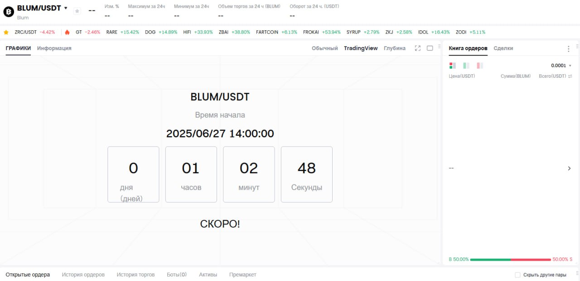The height and width of the screenshot is (281, 580).
Task: Select Обычный chart mode
Action: [325, 48]
